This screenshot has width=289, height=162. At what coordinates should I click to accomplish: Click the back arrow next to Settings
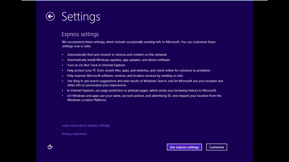(x=50, y=17)
